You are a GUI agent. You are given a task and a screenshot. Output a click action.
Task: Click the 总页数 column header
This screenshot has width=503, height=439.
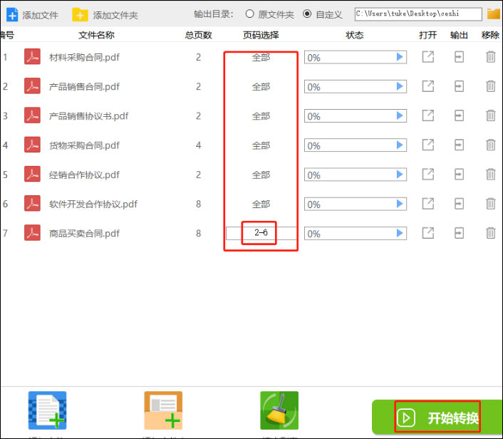[198, 35]
